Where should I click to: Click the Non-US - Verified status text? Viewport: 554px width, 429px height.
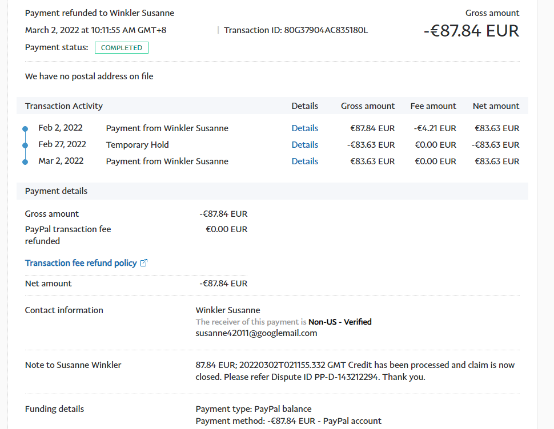[x=340, y=322]
